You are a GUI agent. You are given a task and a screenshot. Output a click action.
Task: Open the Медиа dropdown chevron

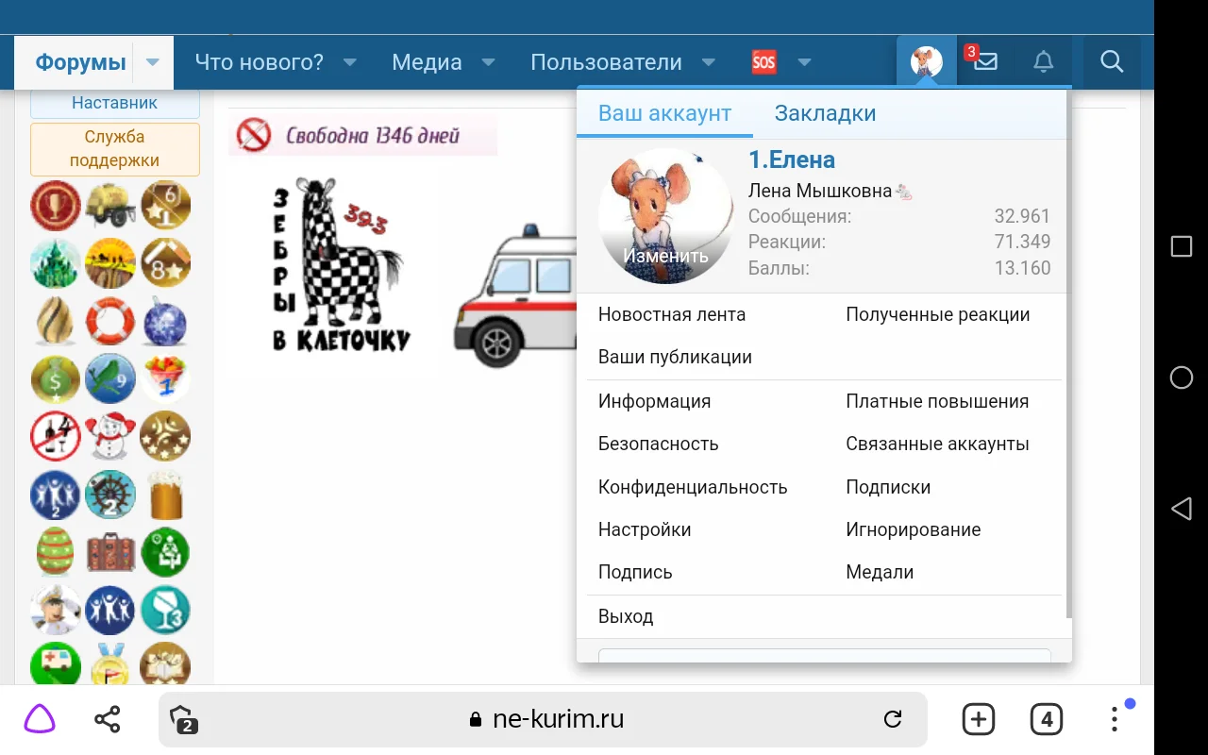pos(488,61)
